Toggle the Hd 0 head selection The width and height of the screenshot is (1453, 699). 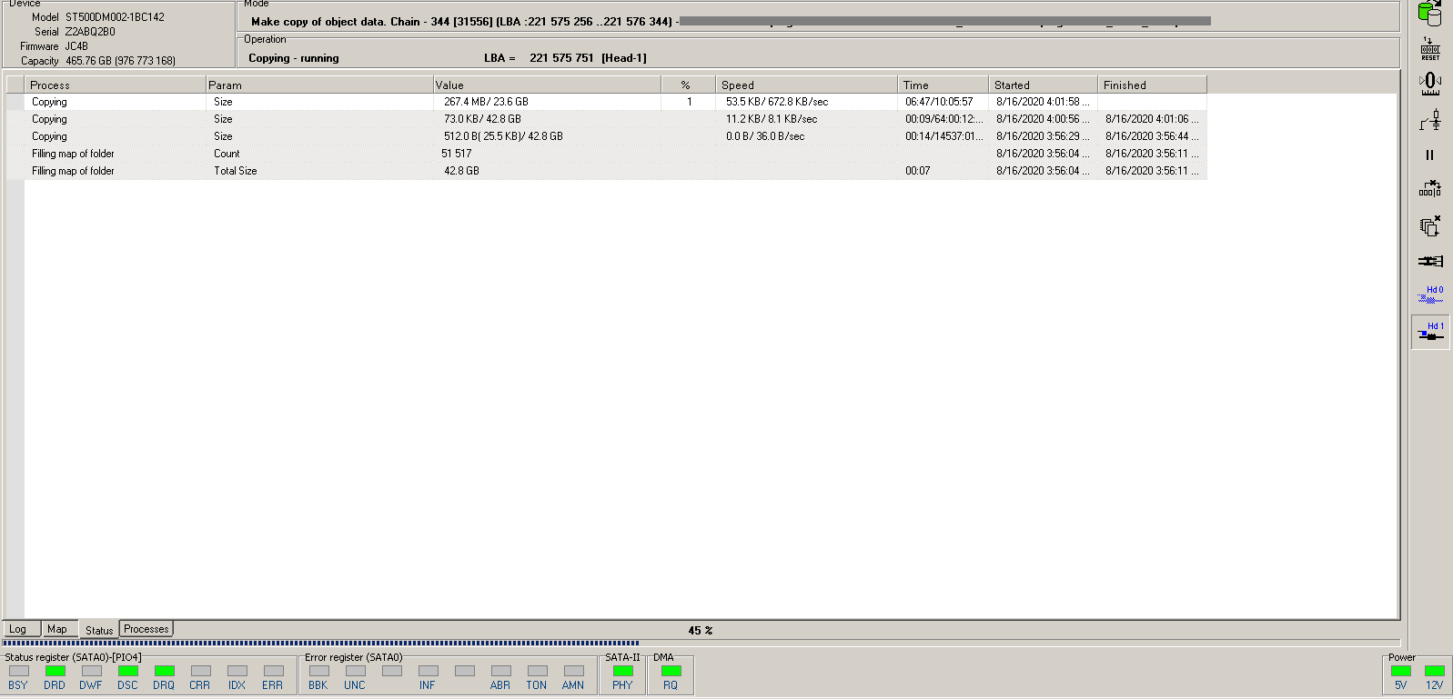(x=1430, y=295)
